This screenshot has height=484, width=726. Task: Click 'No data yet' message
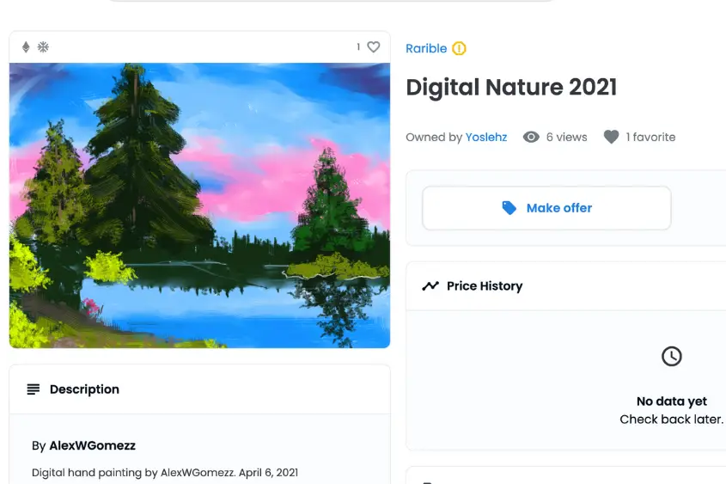coord(671,401)
